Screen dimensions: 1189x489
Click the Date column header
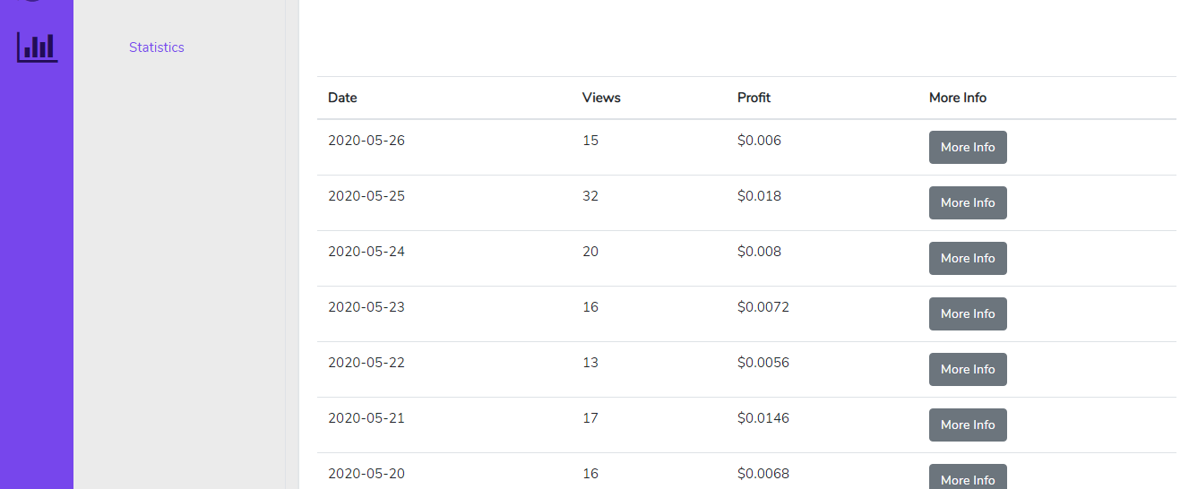point(342,98)
